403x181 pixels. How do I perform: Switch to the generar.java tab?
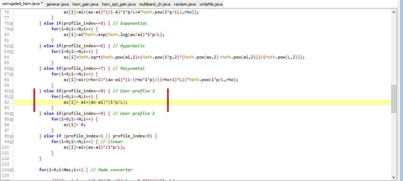58,4
